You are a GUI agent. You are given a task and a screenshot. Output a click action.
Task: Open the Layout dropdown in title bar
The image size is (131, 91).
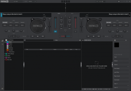[32, 2]
